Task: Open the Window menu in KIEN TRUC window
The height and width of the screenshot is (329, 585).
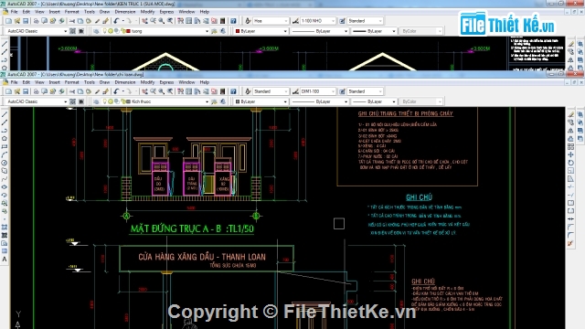Action: [186, 12]
